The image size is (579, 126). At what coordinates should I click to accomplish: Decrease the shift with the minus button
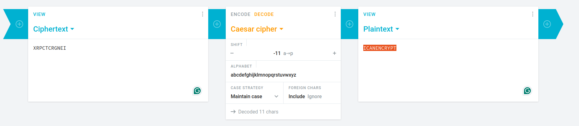click(x=232, y=53)
